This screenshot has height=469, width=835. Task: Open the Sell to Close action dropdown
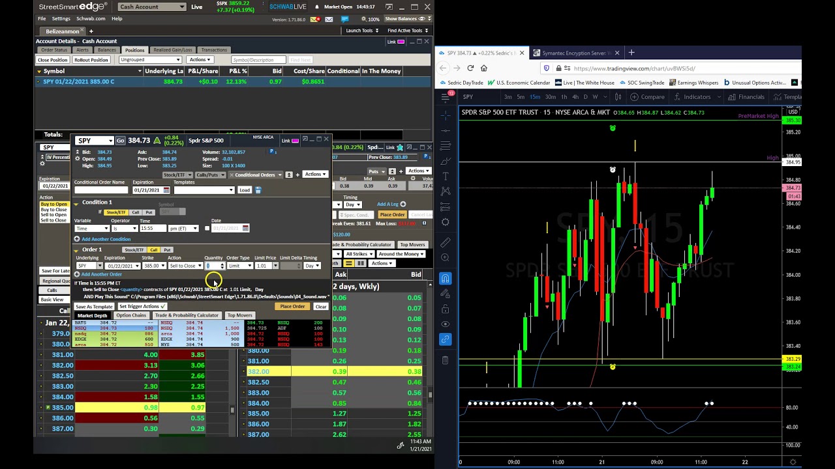coord(186,266)
